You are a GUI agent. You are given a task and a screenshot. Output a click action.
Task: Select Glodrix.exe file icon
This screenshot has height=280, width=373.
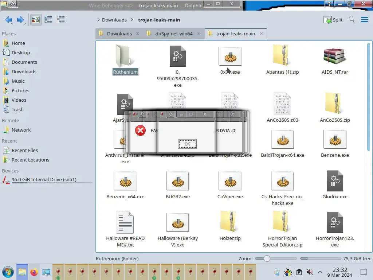pos(335,181)
